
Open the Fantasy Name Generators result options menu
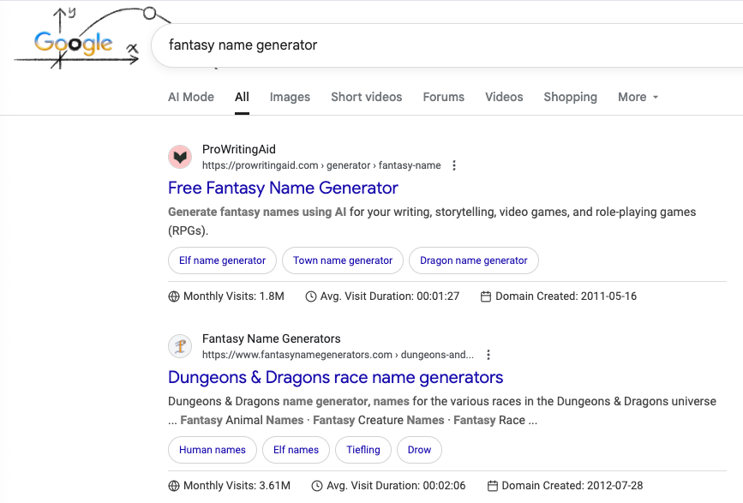click(488, 355)
